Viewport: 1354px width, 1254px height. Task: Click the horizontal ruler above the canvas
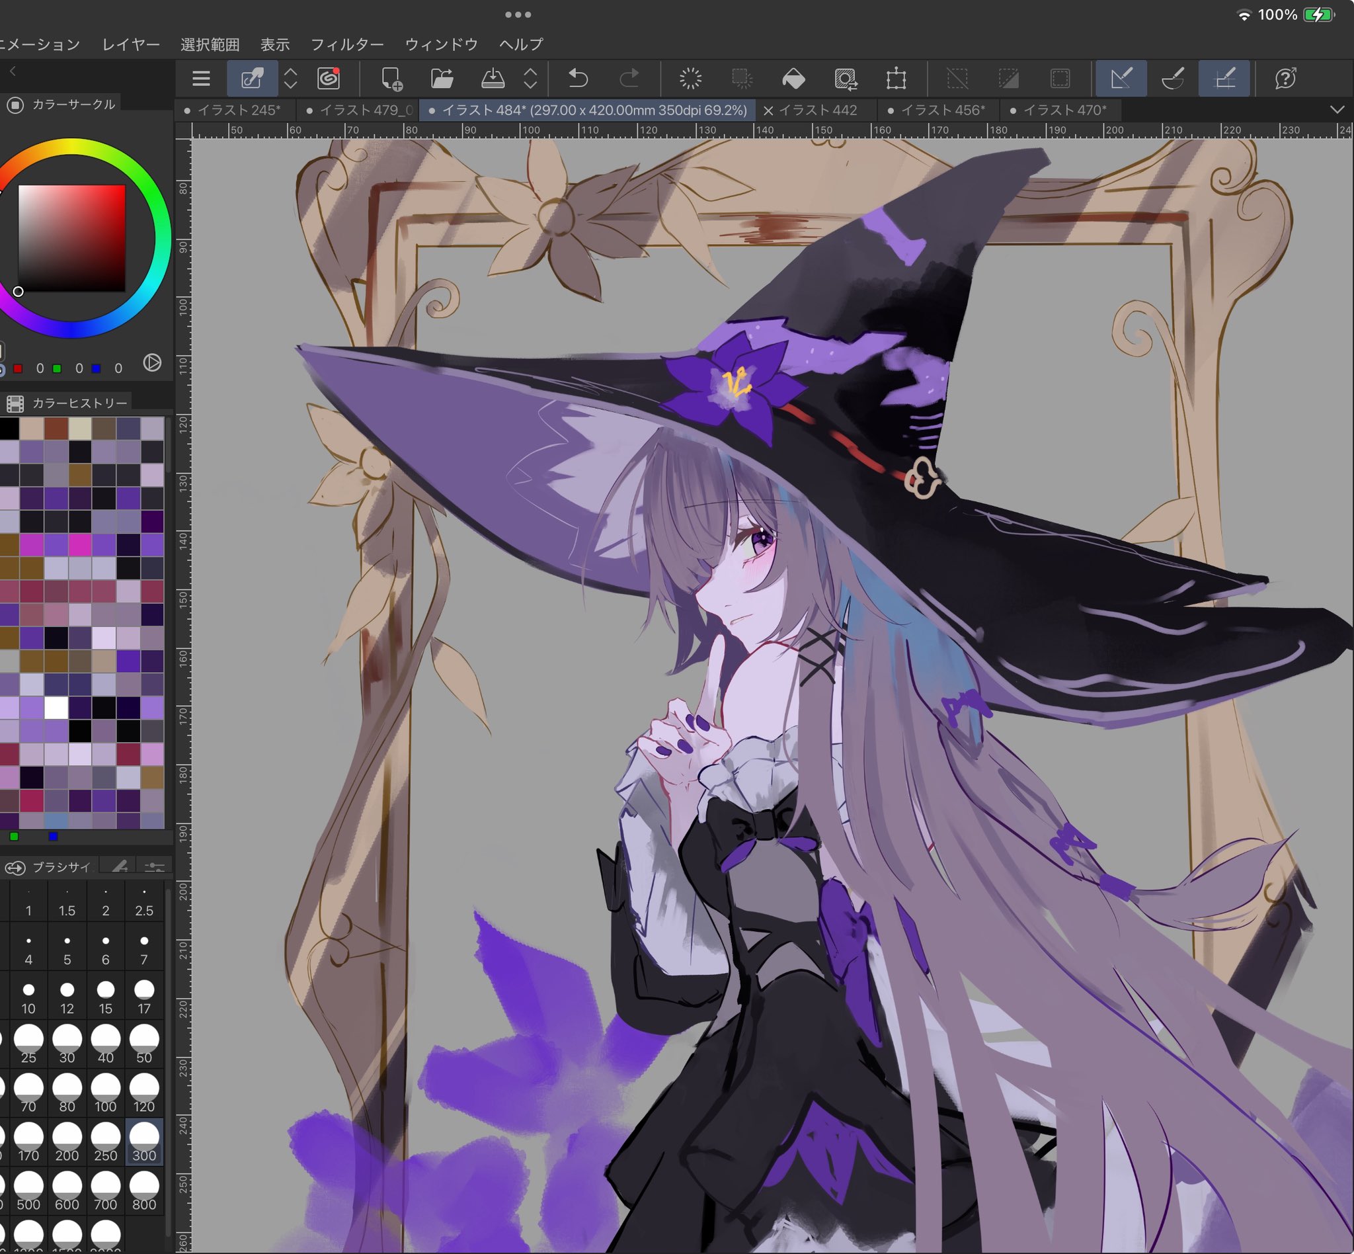(x=772, y=130)
